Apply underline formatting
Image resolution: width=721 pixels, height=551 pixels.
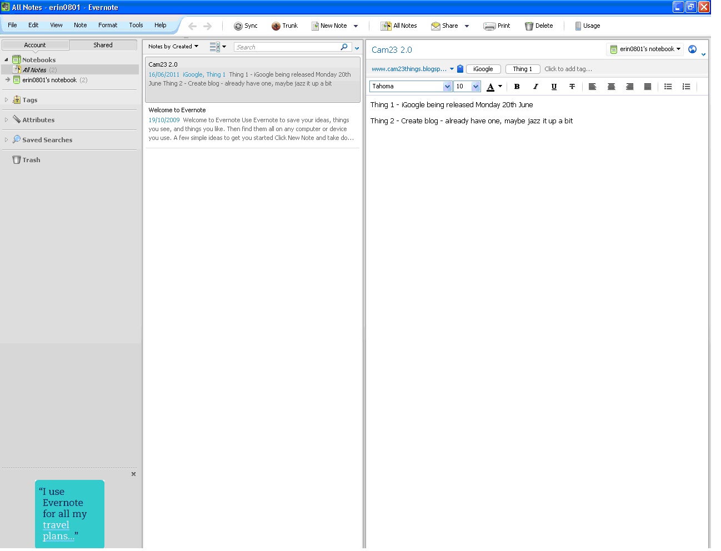(554, 87)
